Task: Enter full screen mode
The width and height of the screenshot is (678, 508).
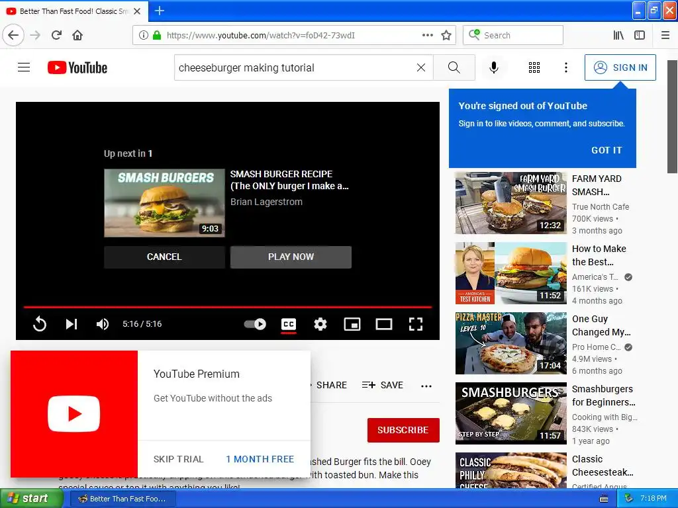Action: (416, 324)
